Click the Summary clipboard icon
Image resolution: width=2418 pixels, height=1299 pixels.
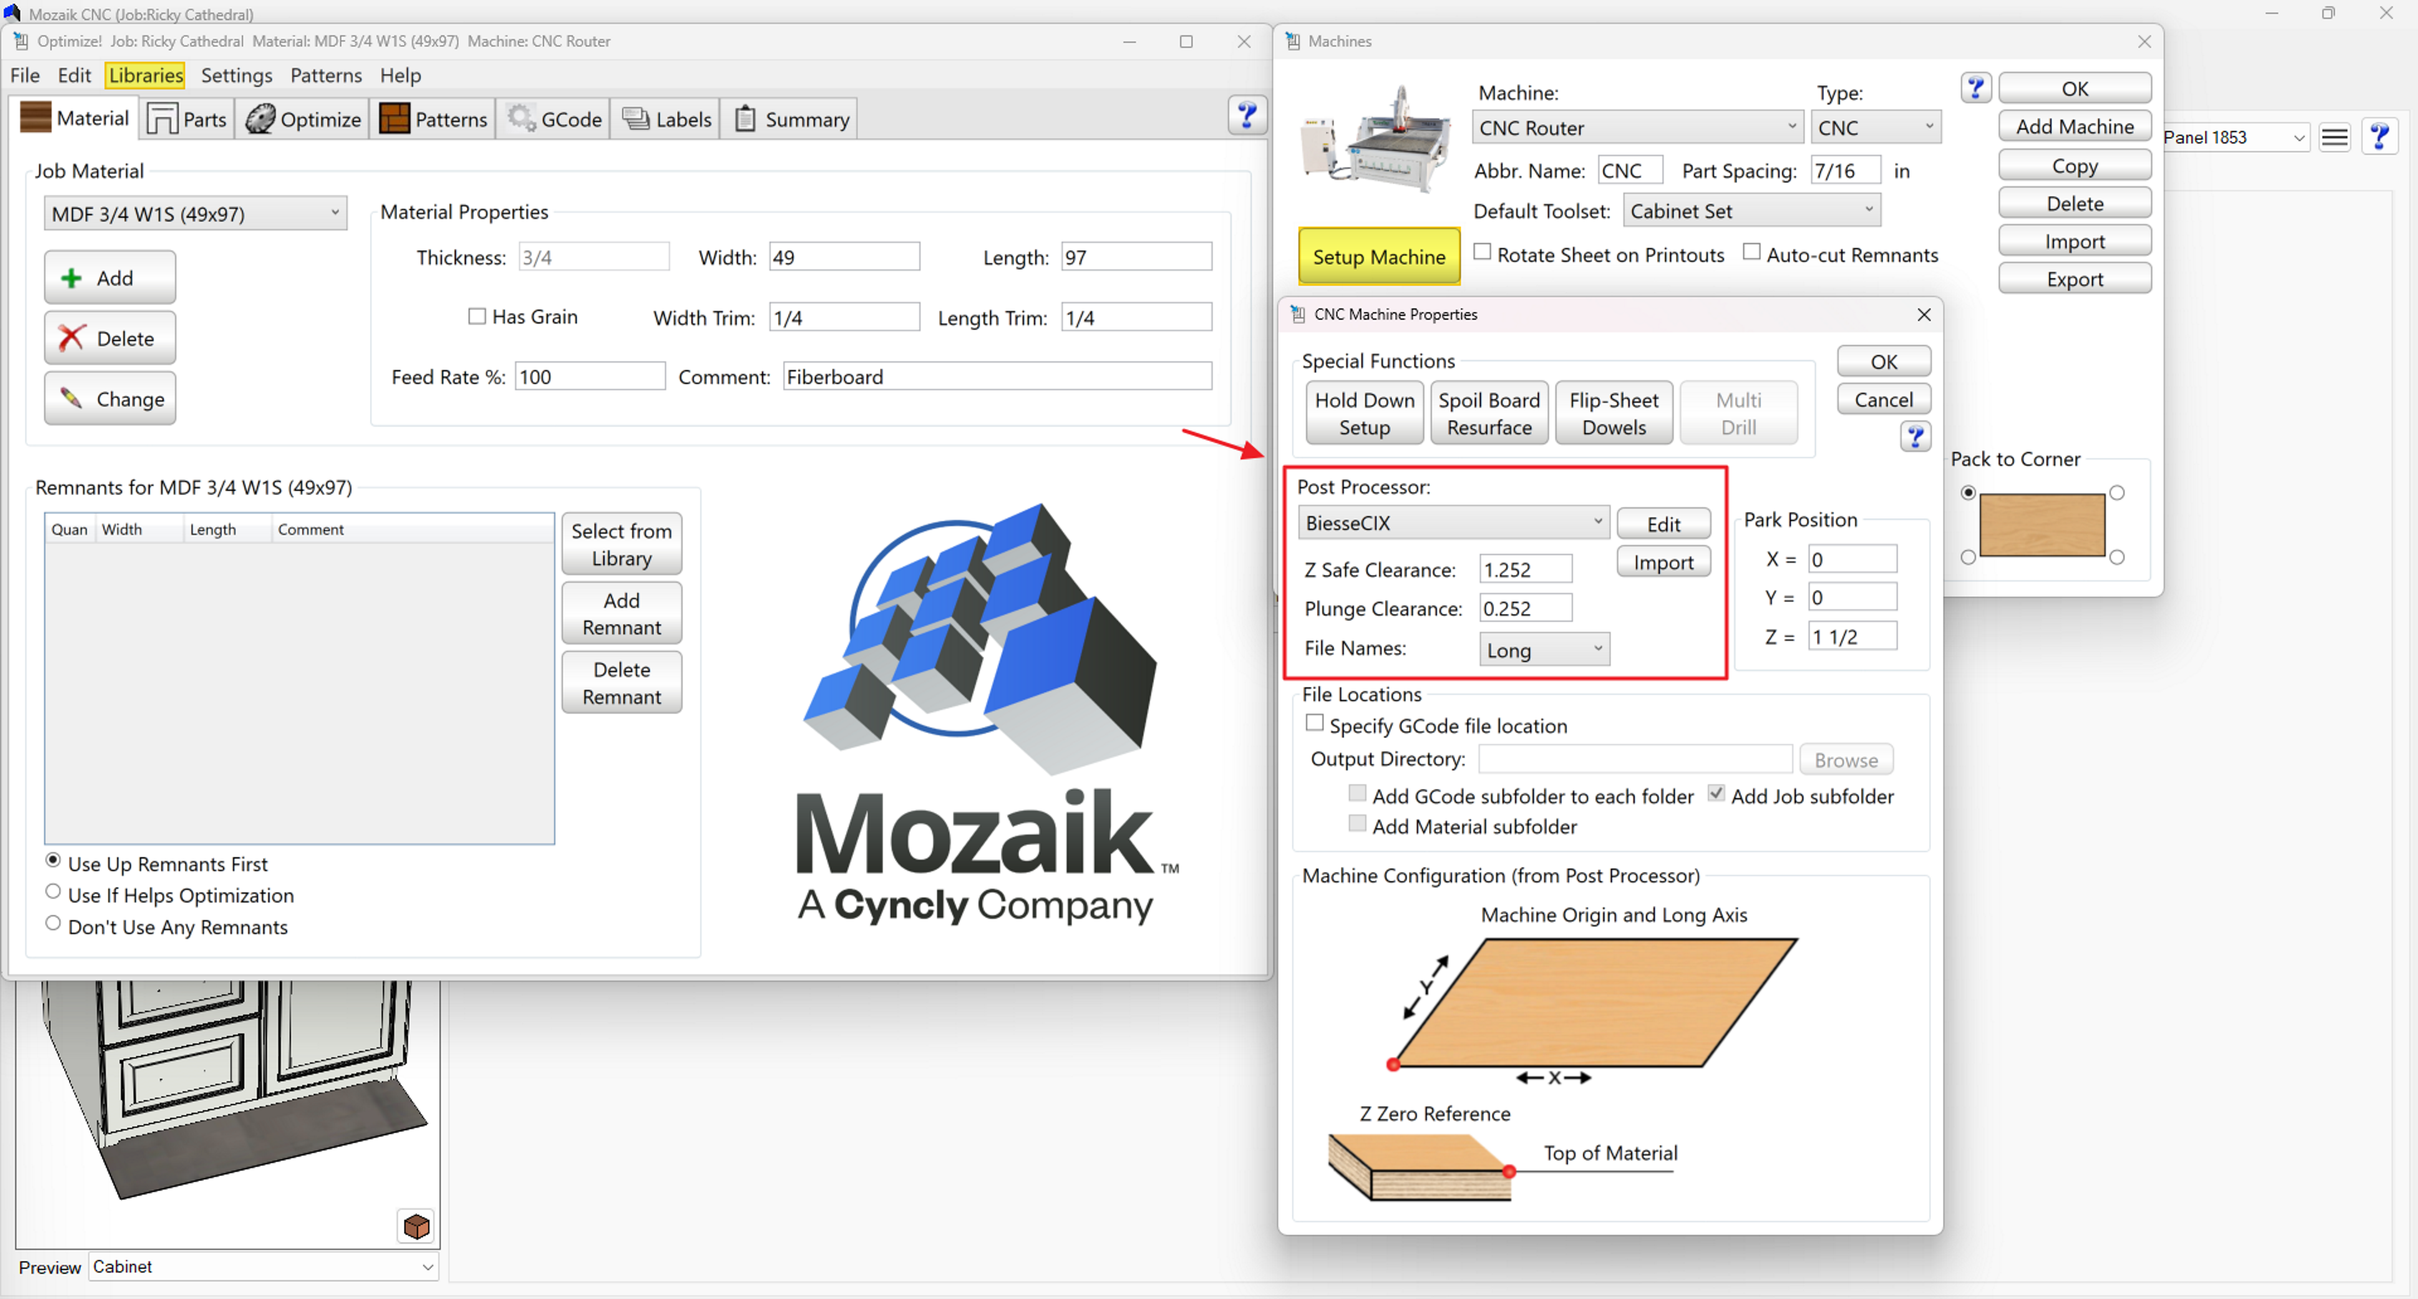pyautogui.click(x=745, y=118)
